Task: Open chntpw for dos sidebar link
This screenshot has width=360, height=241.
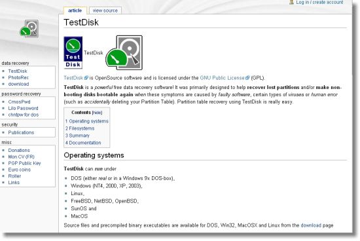Action: coord(24,115)
